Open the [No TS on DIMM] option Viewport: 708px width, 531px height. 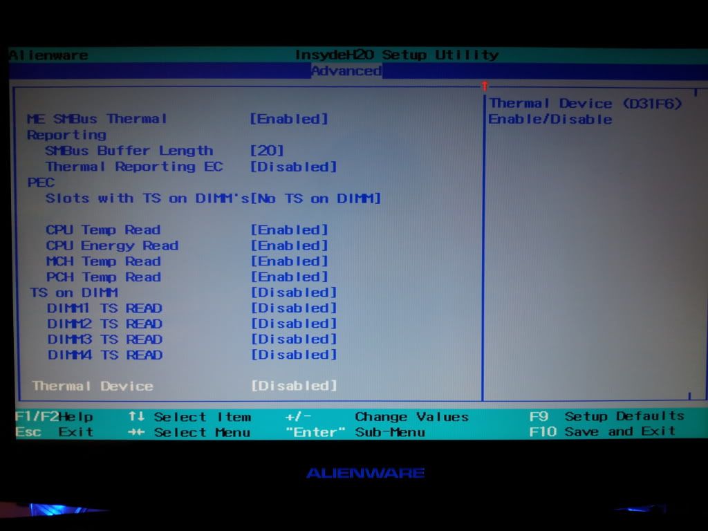pyautogui.click(x=315, y=198)
